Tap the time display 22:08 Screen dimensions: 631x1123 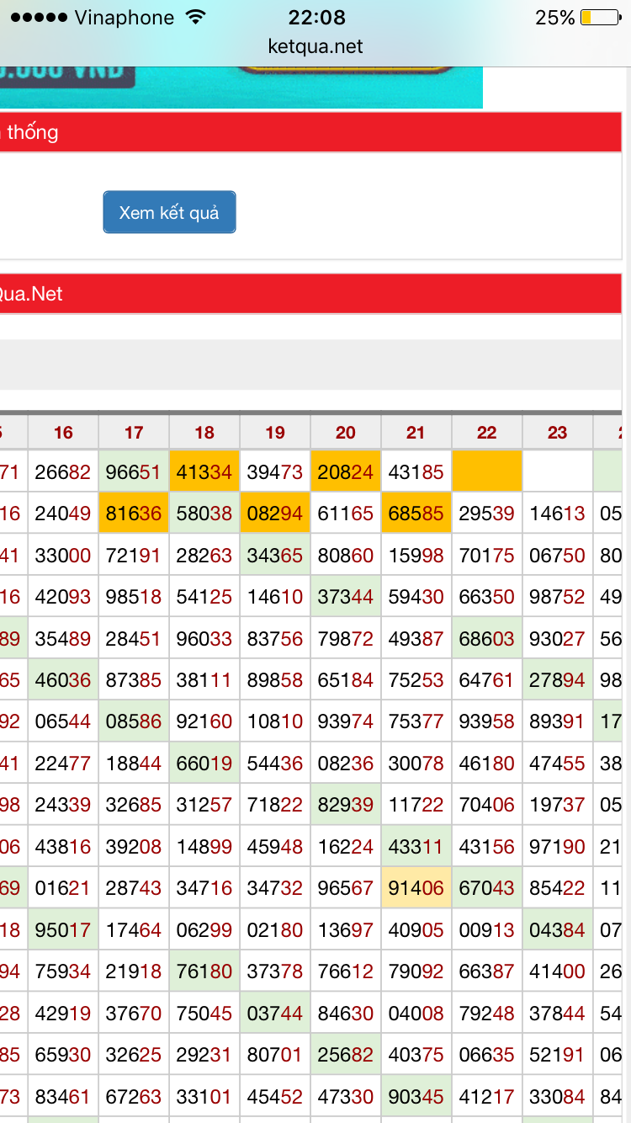pos(317,18)
